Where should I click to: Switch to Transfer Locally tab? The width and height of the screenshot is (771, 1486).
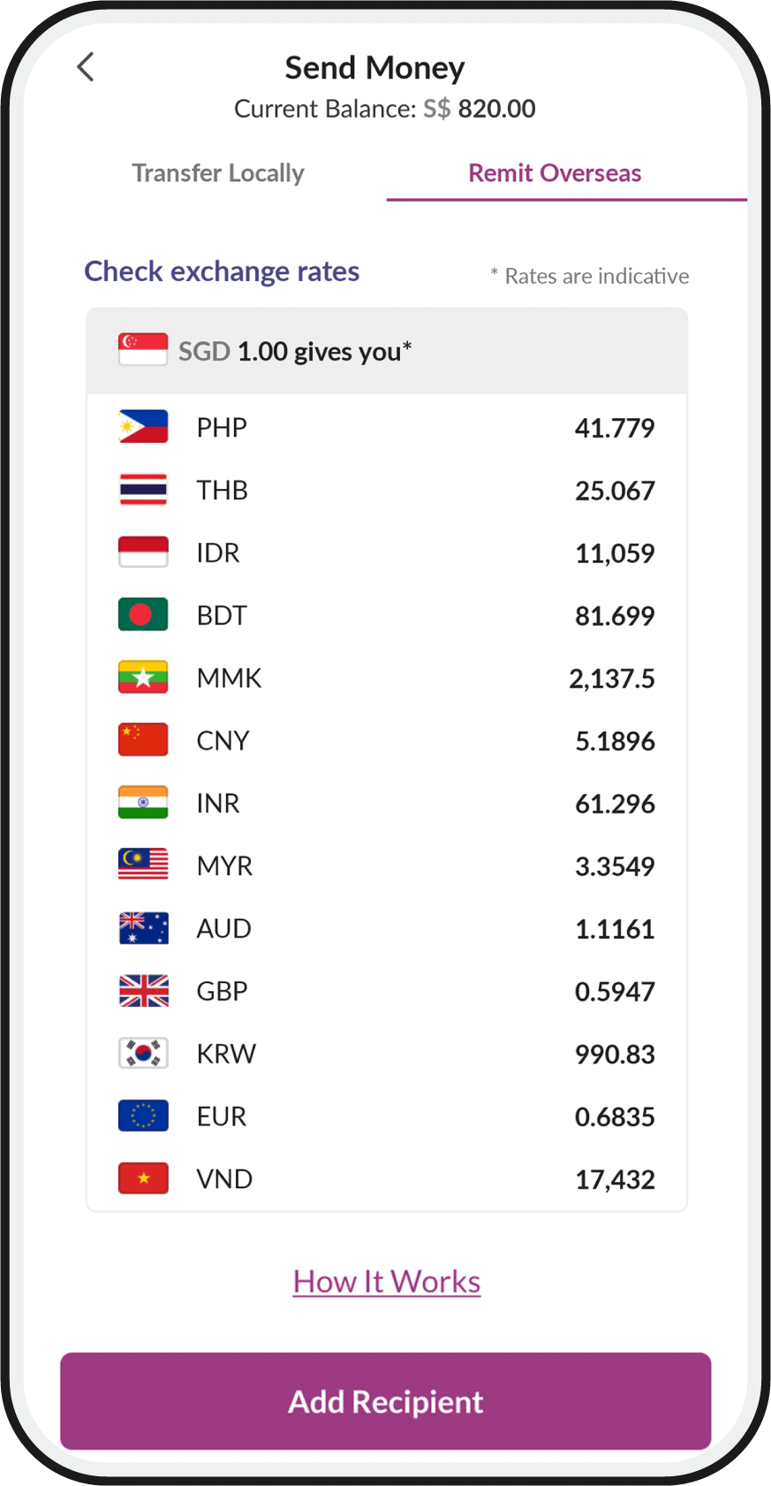(x=218, y=173)
